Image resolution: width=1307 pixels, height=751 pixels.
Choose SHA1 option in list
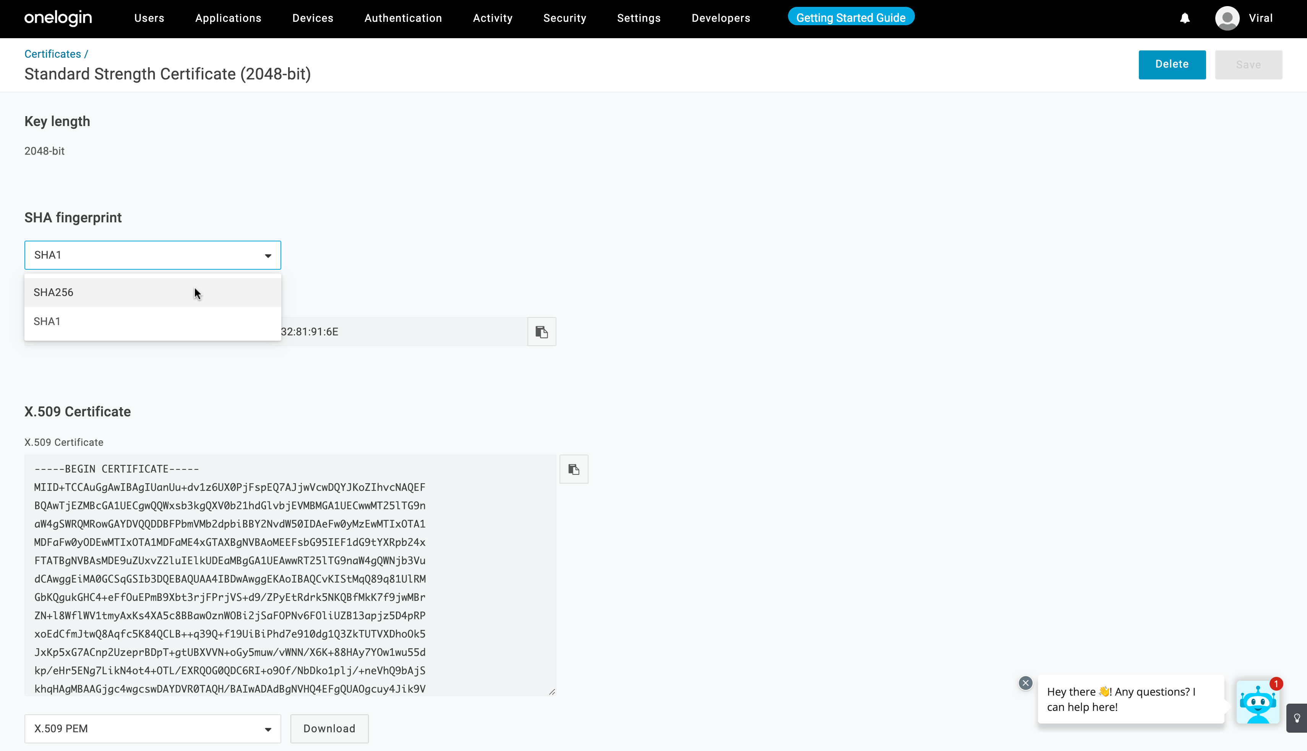[47, 321]
